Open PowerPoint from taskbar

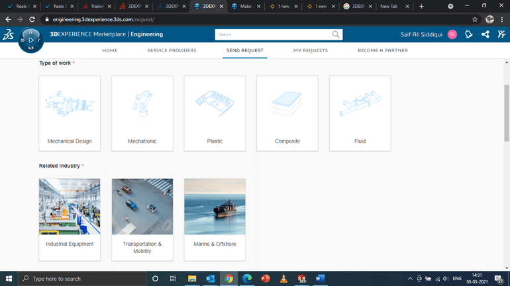tap(266, 279)
